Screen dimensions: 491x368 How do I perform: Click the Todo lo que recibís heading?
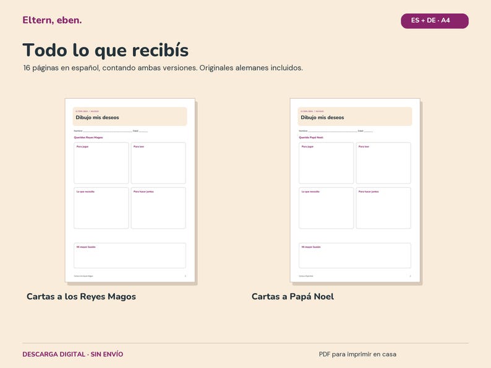(x=106, y=51)
